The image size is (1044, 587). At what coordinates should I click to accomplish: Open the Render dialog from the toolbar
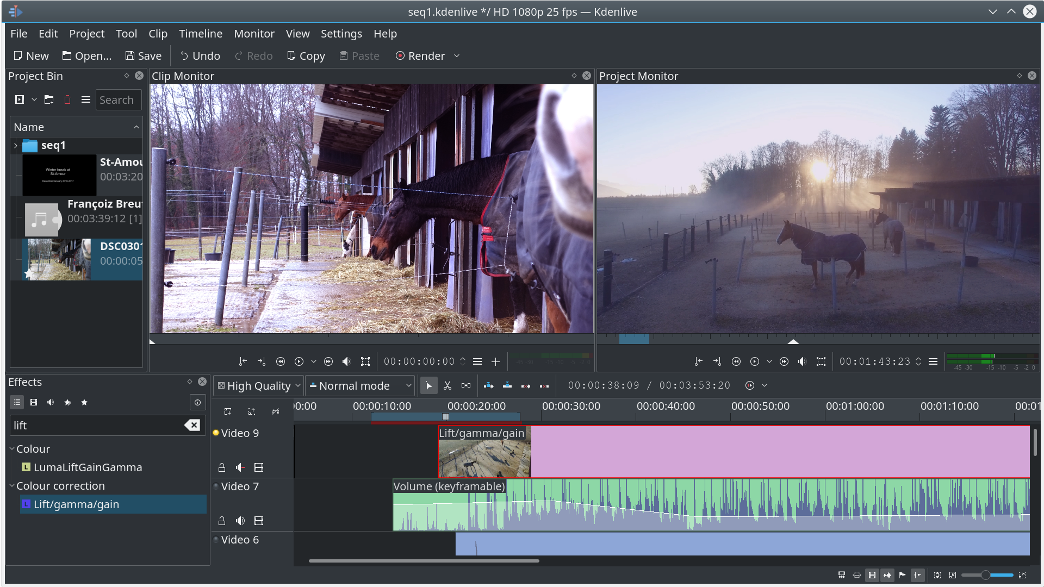421,55
